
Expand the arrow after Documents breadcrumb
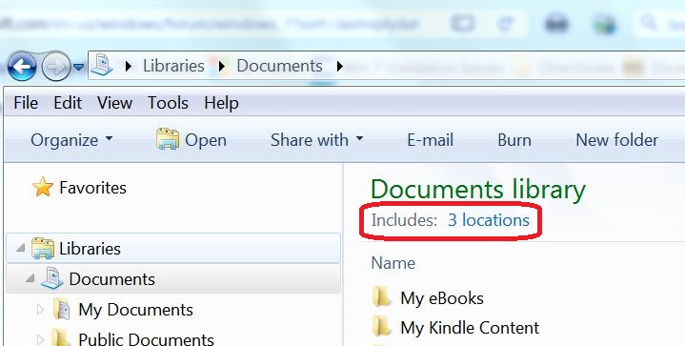(340, 67)
